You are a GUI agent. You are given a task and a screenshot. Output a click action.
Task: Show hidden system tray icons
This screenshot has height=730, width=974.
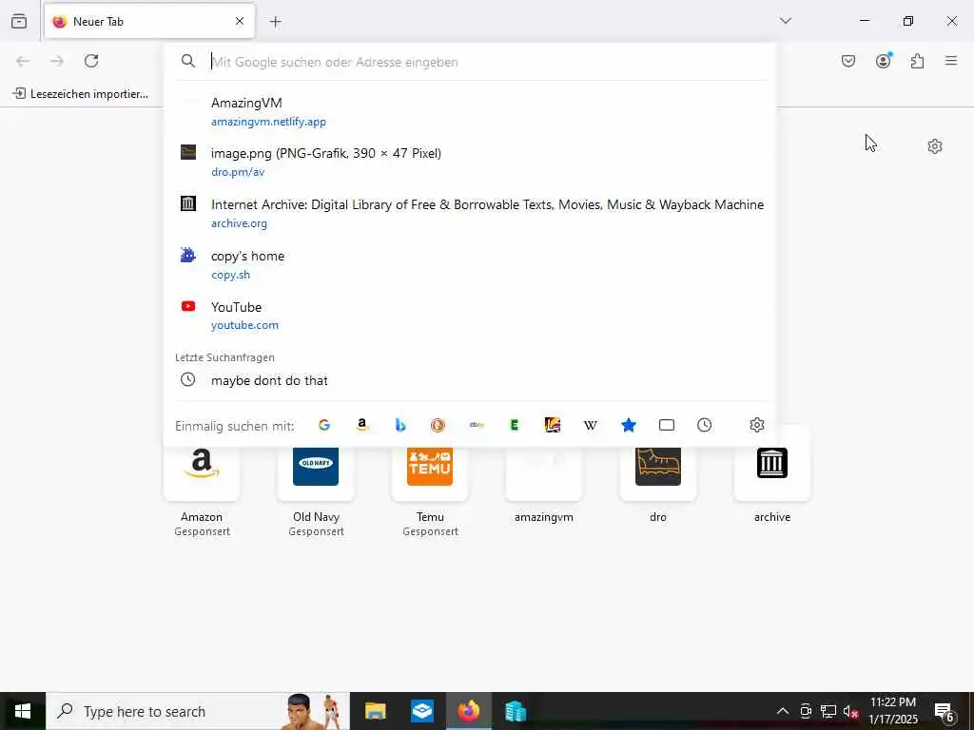(783, 711)
